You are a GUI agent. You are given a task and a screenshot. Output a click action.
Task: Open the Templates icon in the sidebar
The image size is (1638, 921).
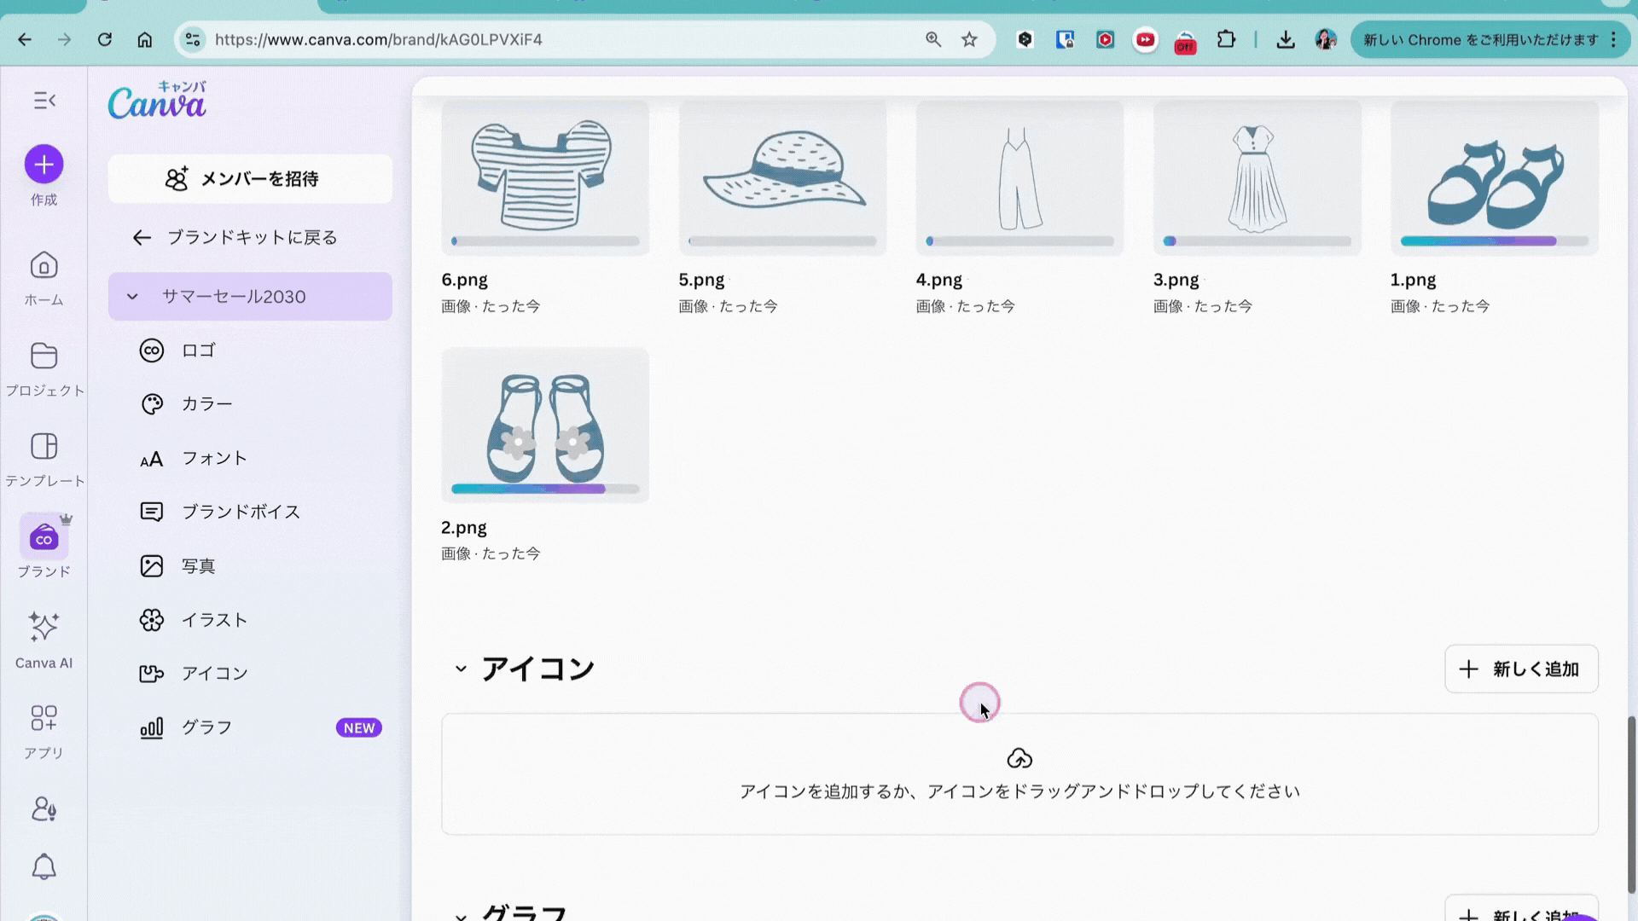click(x=44, y=447)
